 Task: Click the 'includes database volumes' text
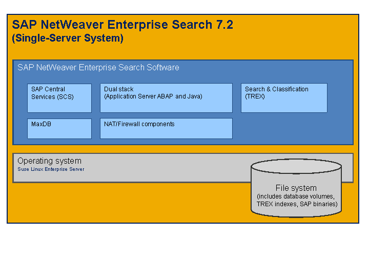coord(296,196)
